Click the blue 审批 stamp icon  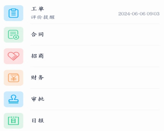(x=14, y=99)
